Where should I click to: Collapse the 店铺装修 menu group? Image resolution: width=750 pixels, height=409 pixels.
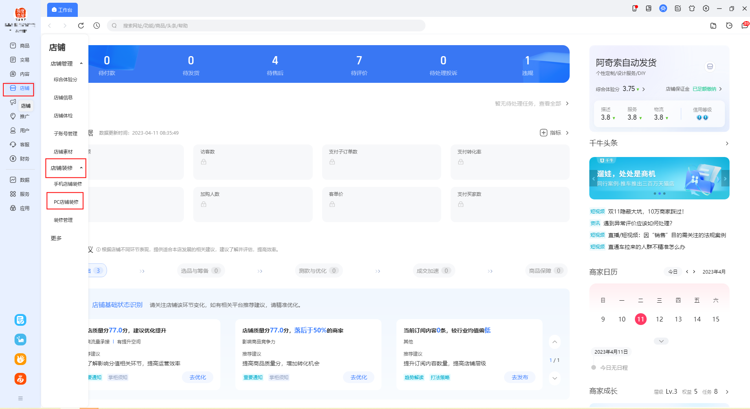tap(81, 168)
